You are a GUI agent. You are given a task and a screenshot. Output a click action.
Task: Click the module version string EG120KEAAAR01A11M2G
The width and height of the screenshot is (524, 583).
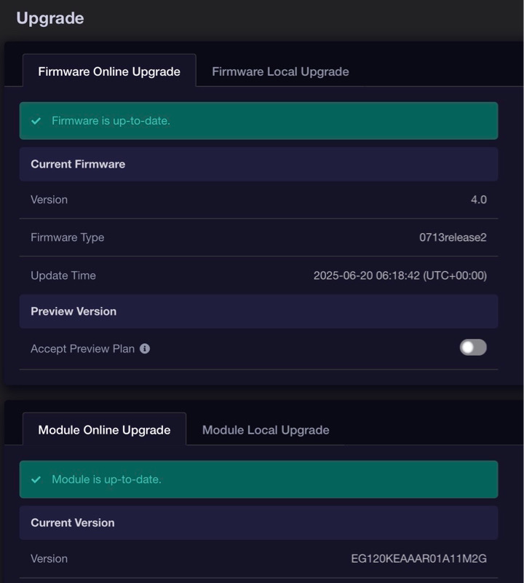(x=419, y=559)
